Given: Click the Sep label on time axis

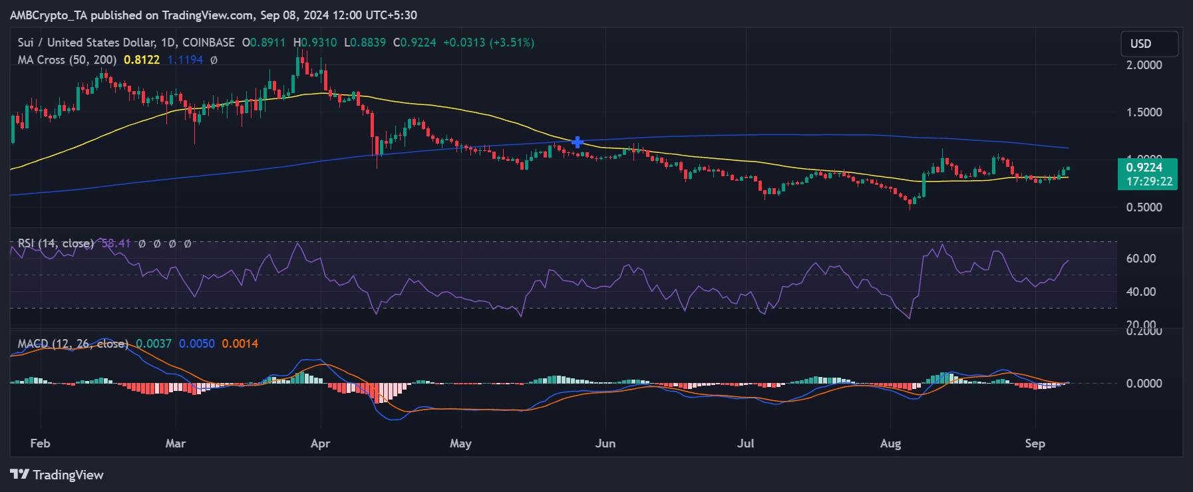Looking at the screenshot, I should coord(1035,443).
